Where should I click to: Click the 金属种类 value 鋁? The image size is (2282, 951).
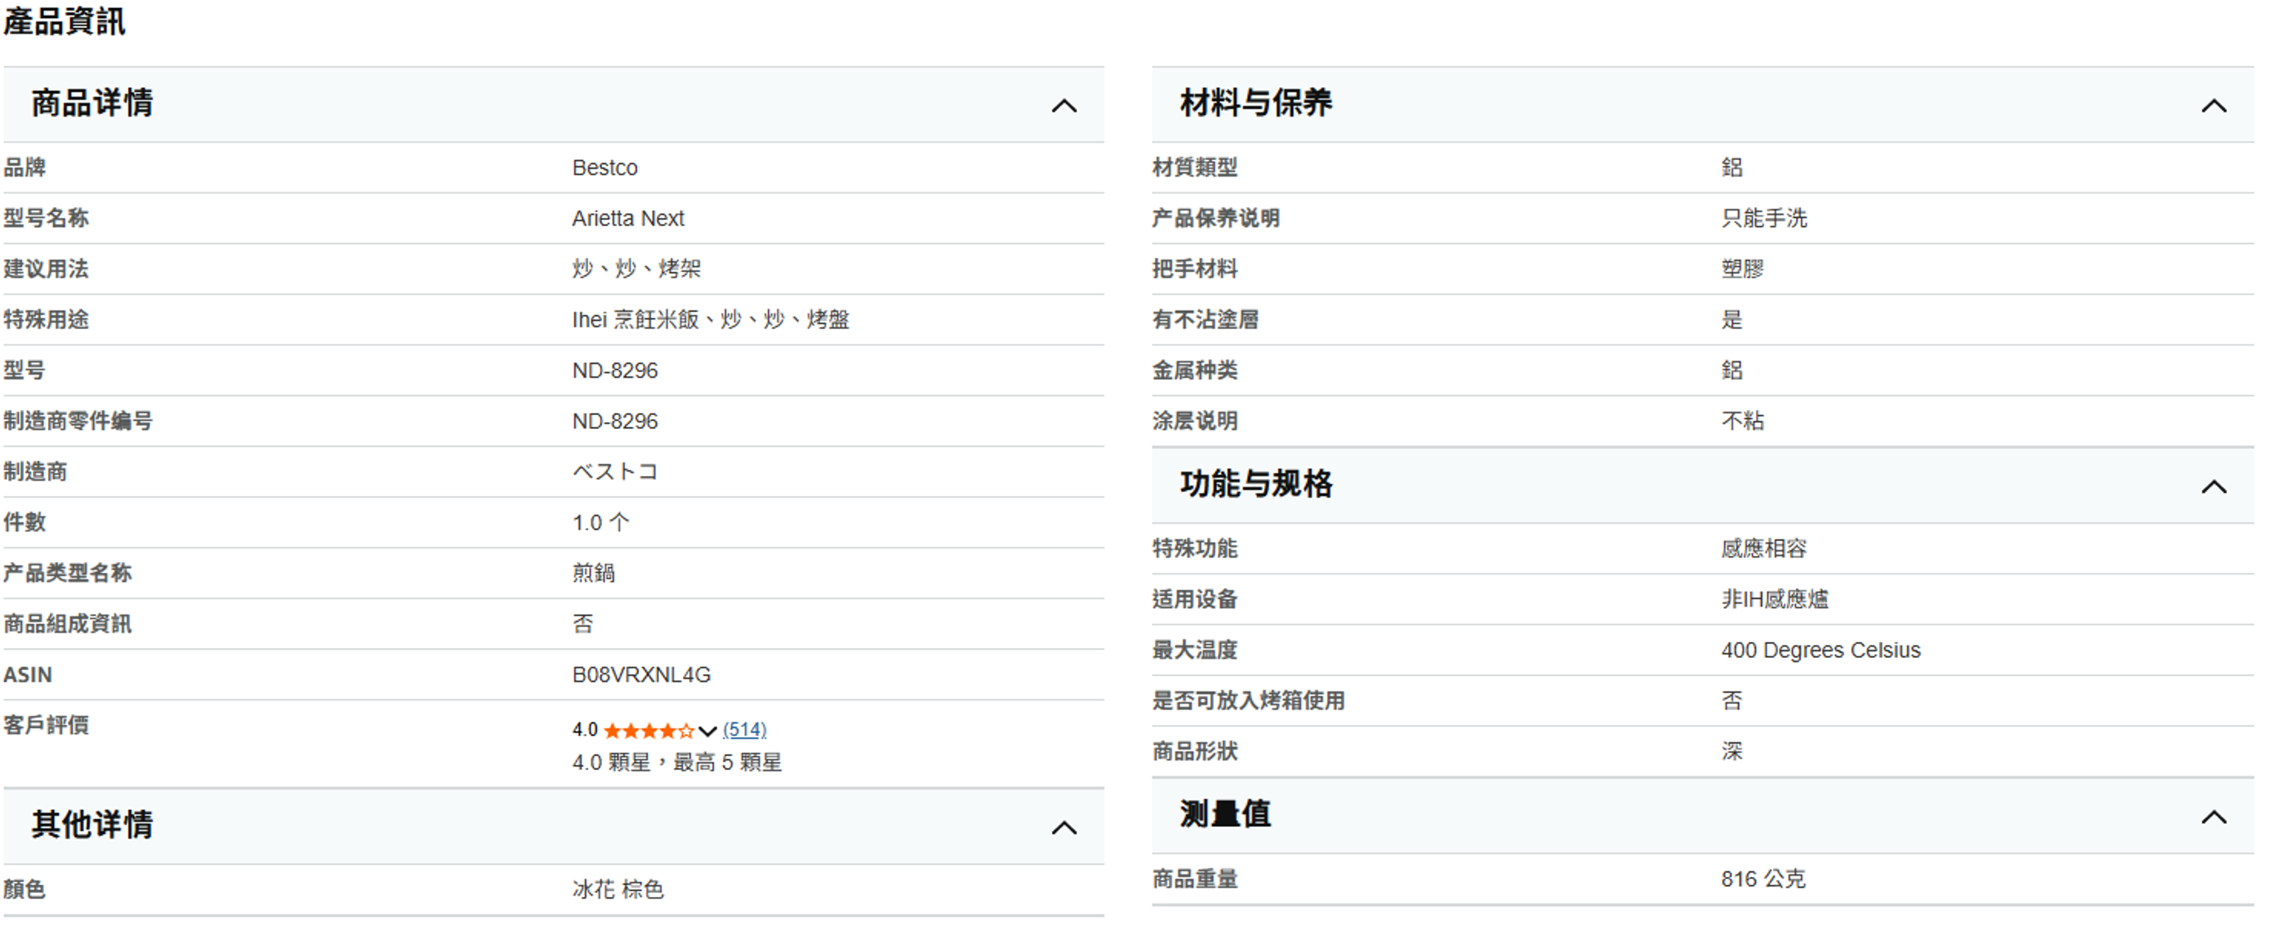click(x=1732, y=370)
